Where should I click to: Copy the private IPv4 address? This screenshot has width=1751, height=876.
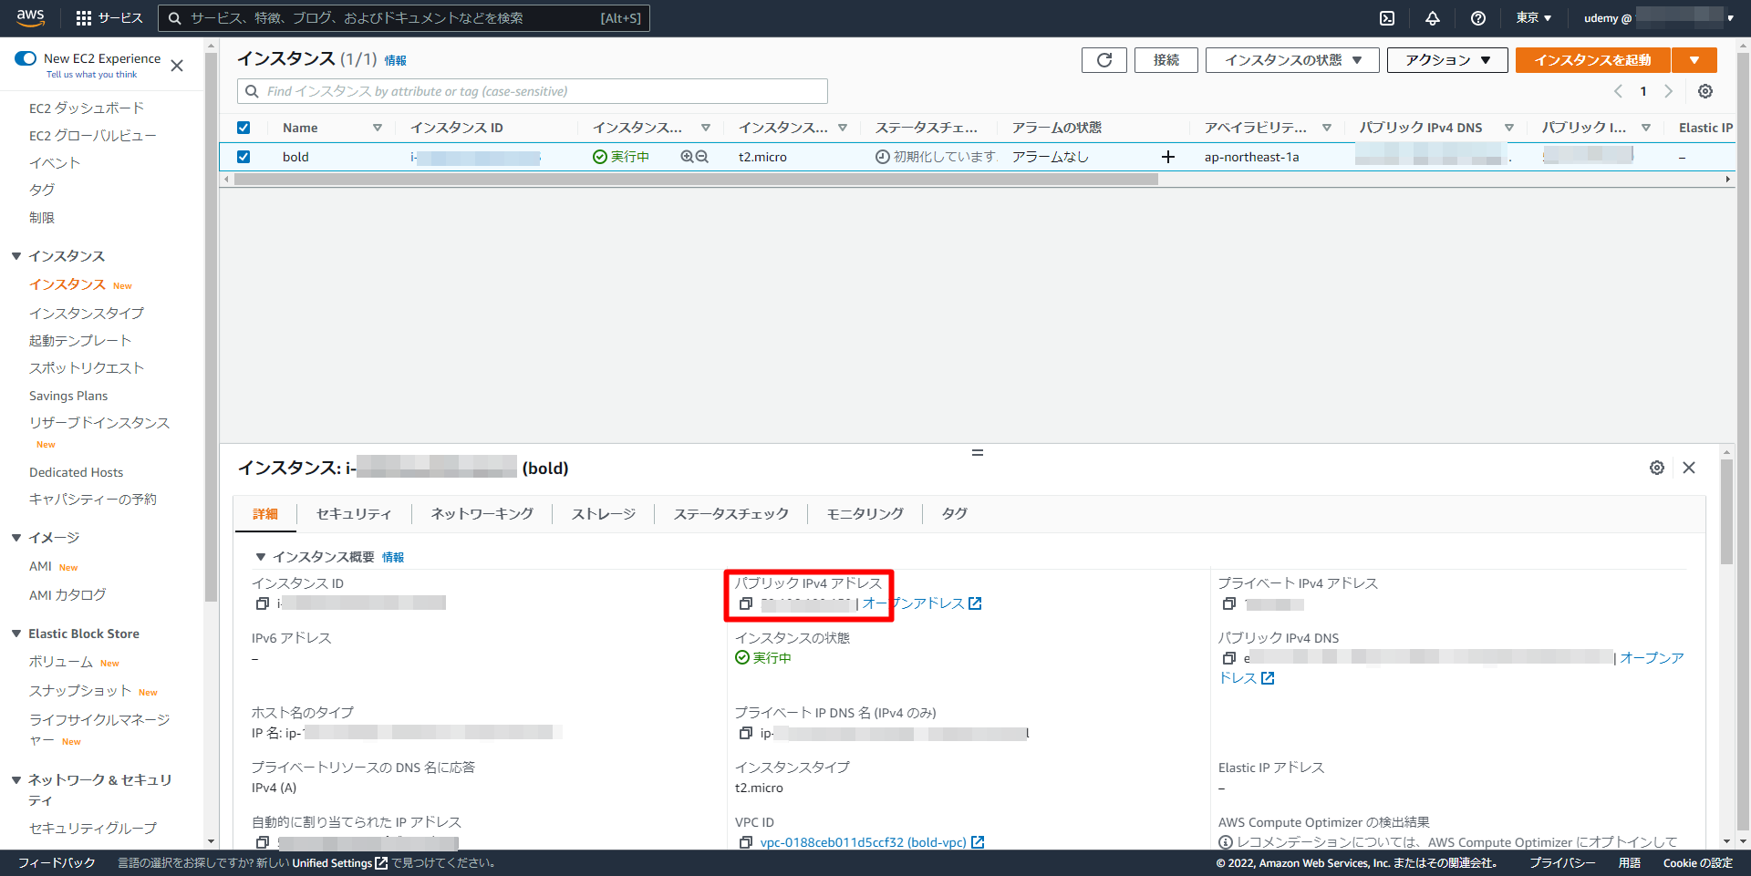click(x=1229, y=603)
